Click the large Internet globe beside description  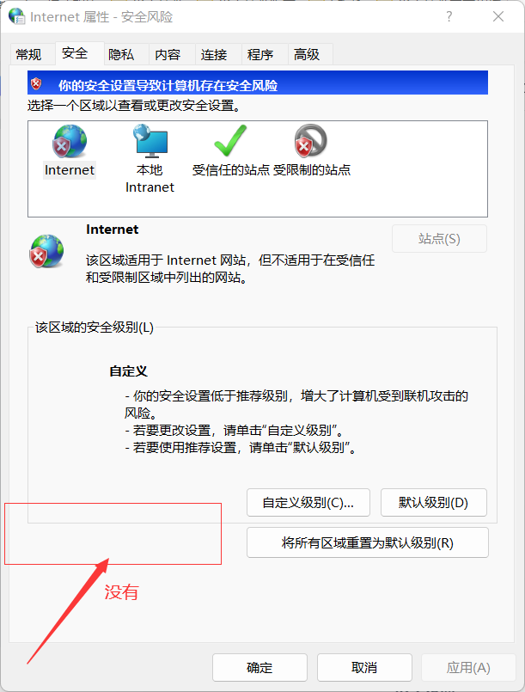(x=46, y=251)
